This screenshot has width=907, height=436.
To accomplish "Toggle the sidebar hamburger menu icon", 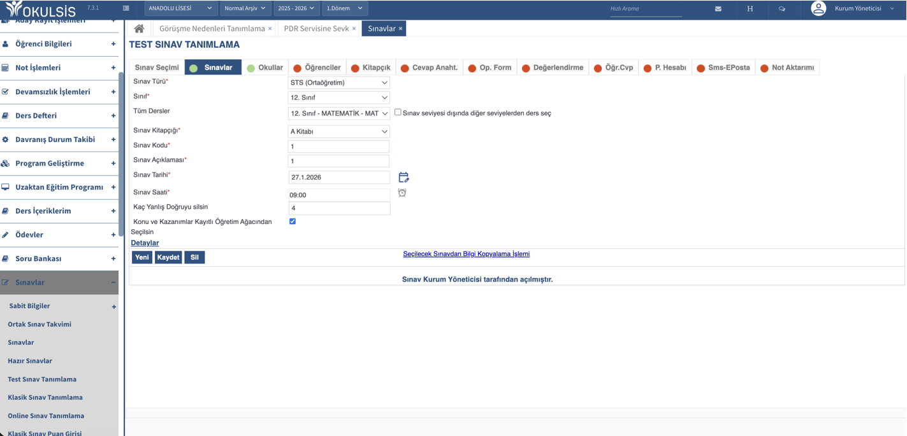I will click(126, 8).
